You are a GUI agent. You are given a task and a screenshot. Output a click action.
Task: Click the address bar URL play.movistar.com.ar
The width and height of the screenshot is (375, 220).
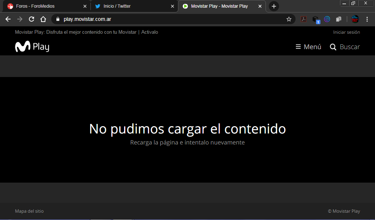(x=87, y=19)
